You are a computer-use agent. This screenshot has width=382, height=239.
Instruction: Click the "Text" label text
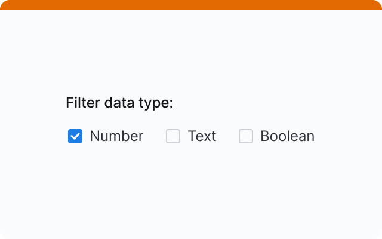click(x=202, y=136)
